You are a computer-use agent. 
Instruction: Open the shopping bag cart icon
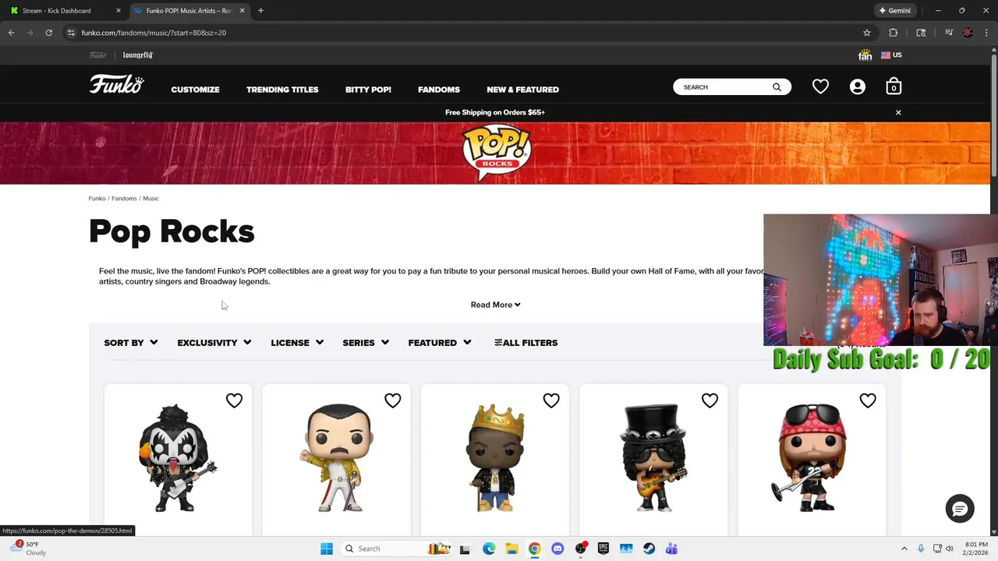click(x=894, y=86)
